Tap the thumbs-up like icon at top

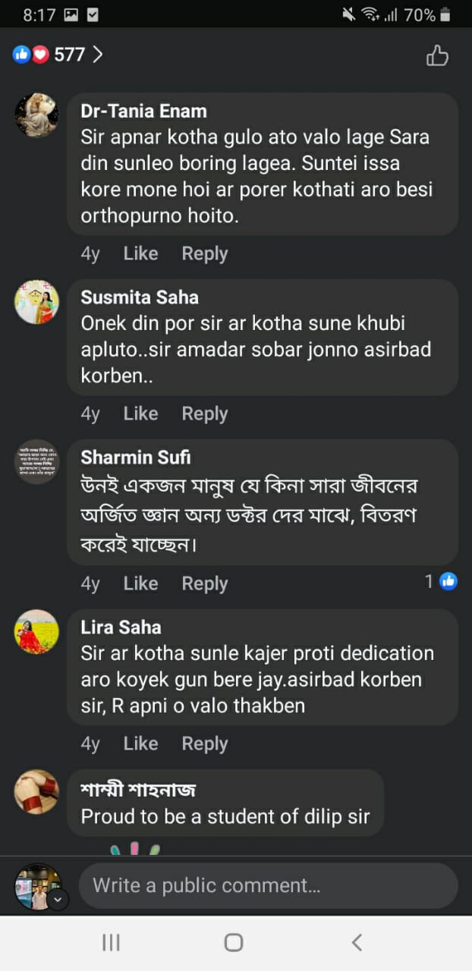pos(437,55)
